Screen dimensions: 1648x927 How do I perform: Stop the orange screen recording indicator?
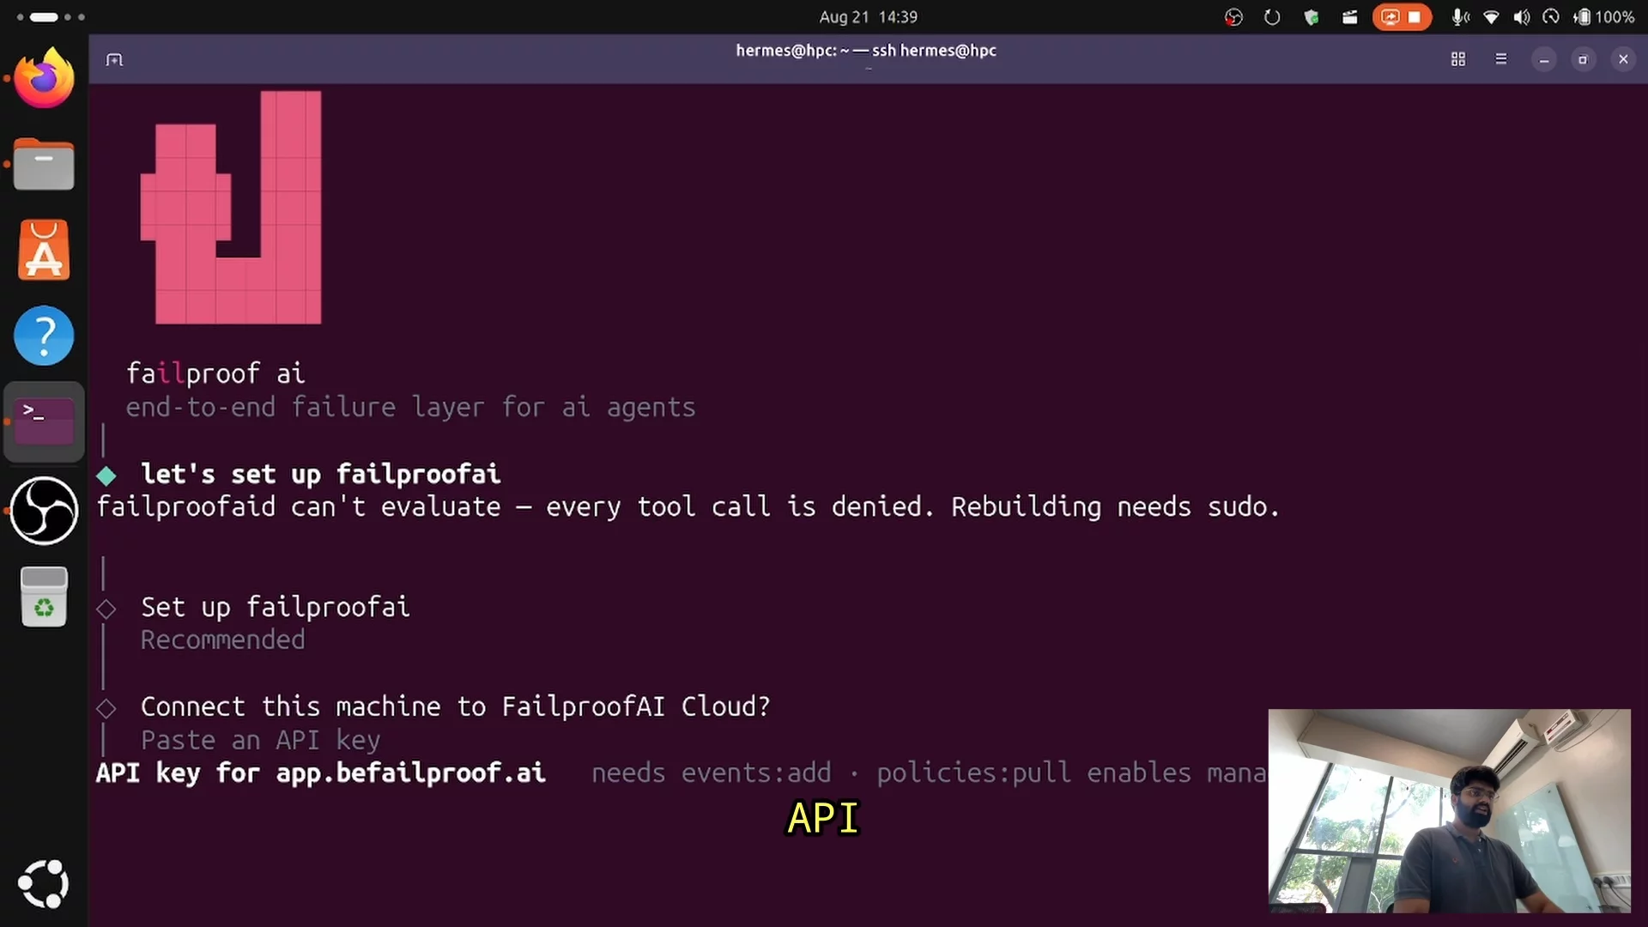coord(1402,17)
